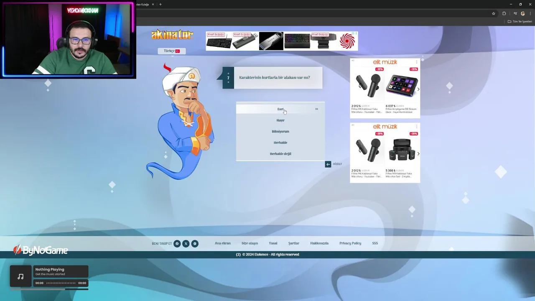This screenshot has height=301, width=535.
Task: Click the music note icon in player widget
Action: pyautogui.click(x=20, y=276)
